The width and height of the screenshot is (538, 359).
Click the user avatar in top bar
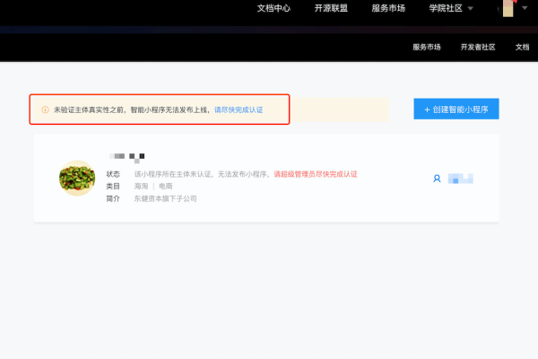508,8
